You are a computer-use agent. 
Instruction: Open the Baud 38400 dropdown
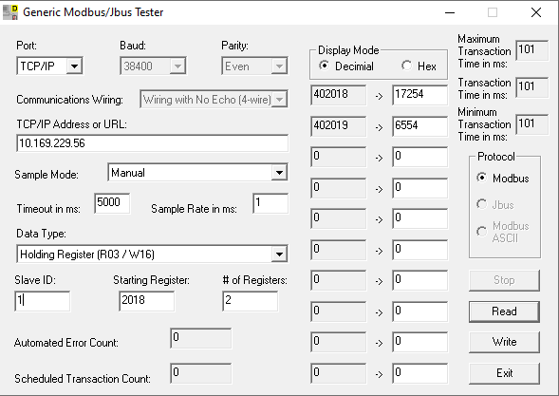click(153, 66)
